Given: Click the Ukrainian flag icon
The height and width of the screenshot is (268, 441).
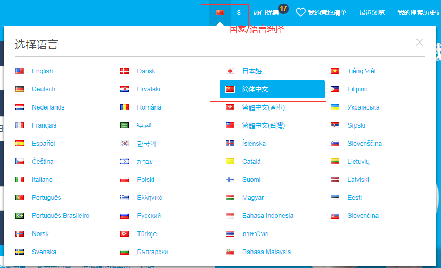Looking at the screenshot, I should 335,107.
